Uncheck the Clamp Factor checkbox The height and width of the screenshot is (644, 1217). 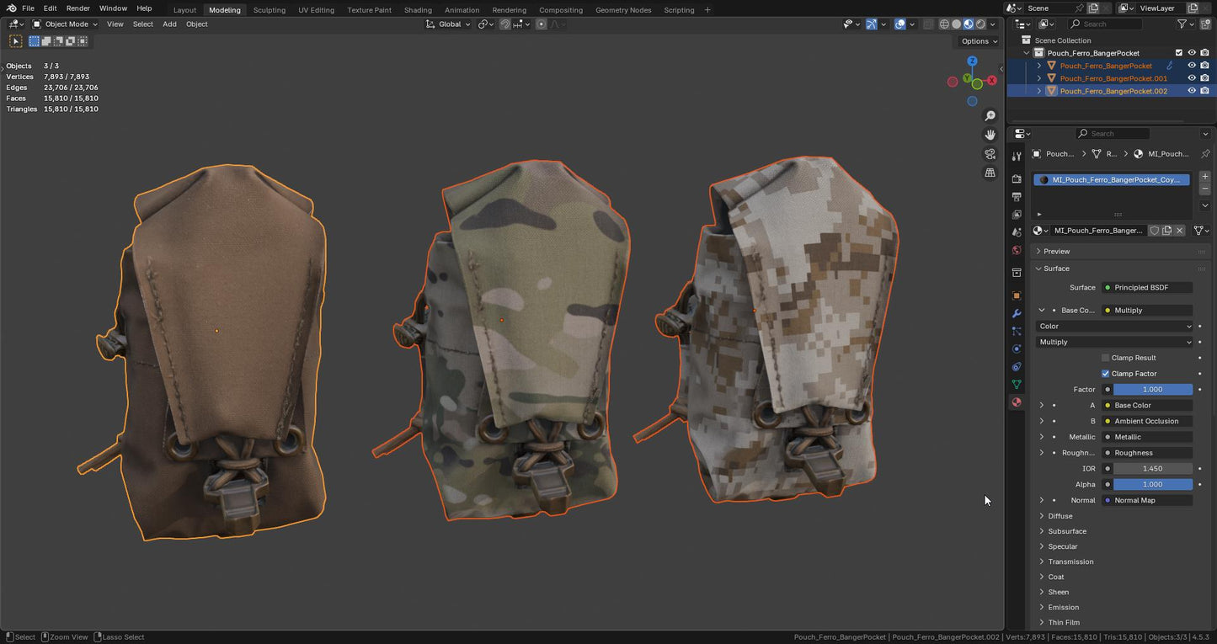pos(1106,374)
